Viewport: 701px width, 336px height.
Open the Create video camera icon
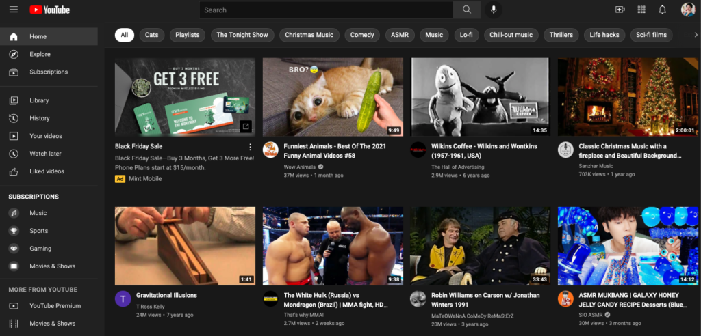click(620, 10)
